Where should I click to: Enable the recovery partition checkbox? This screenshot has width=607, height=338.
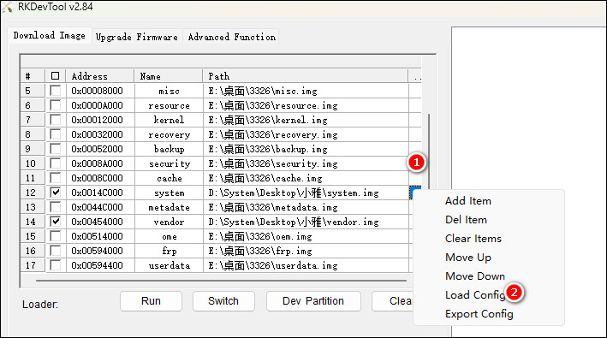(x=56, y=134)
